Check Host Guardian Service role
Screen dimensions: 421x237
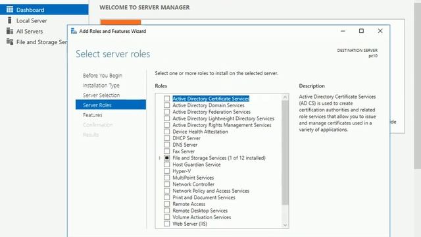click(x=166, y=165)
